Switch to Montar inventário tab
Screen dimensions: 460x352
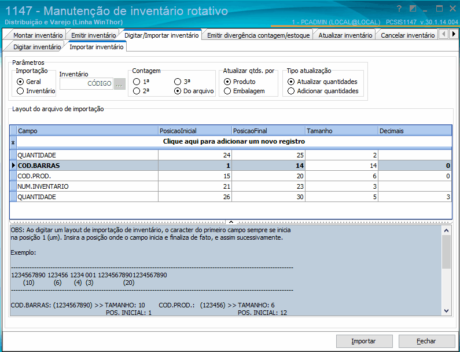point(38,35)
